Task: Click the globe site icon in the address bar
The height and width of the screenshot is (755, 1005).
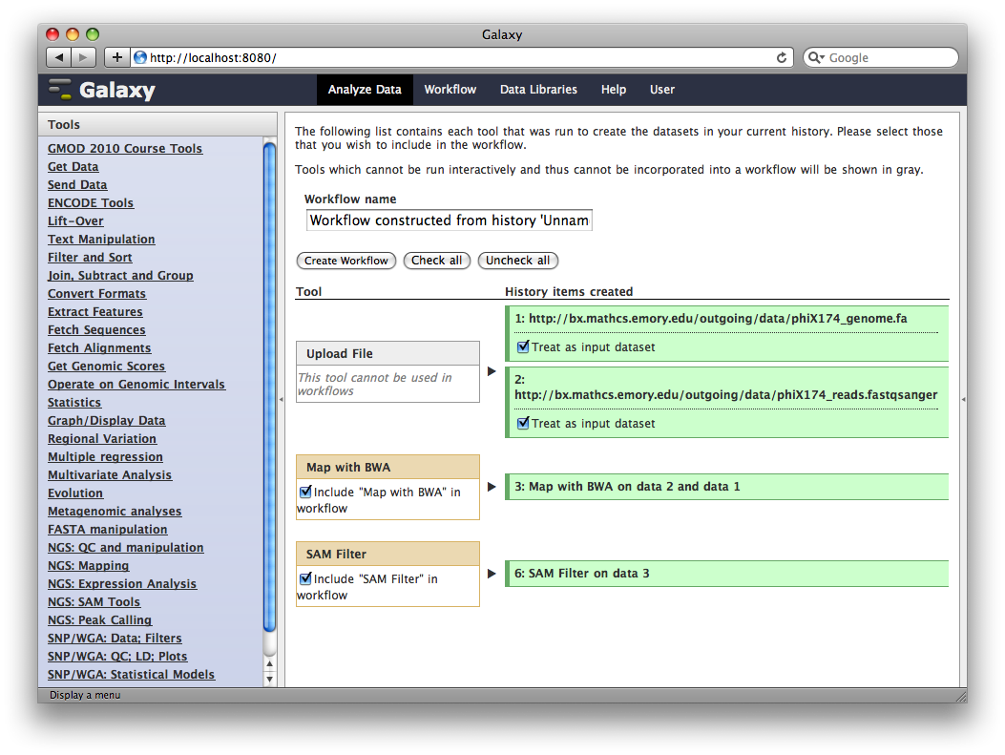Action: (x=139, y=57)
